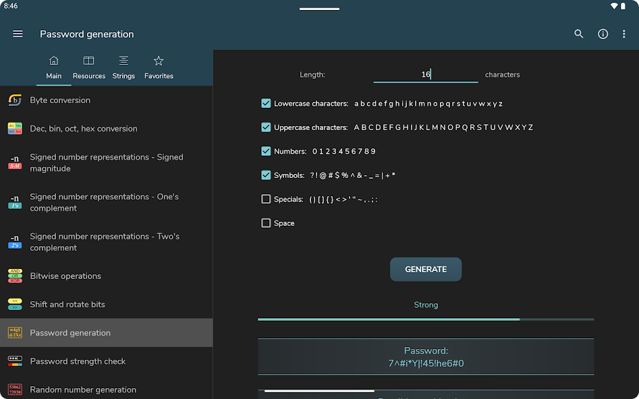Enable the Space checkbox
This screenshot has height=399, width=639.
click(266, 223)
